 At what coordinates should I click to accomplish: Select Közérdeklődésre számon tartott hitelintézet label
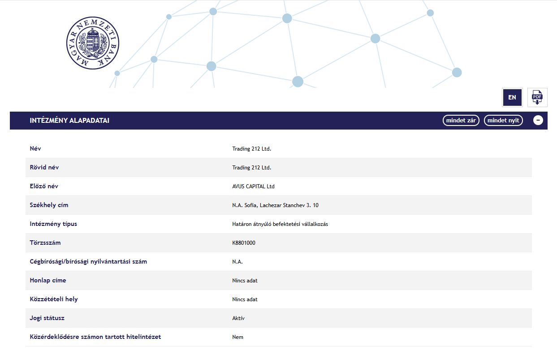click(95, 337)
